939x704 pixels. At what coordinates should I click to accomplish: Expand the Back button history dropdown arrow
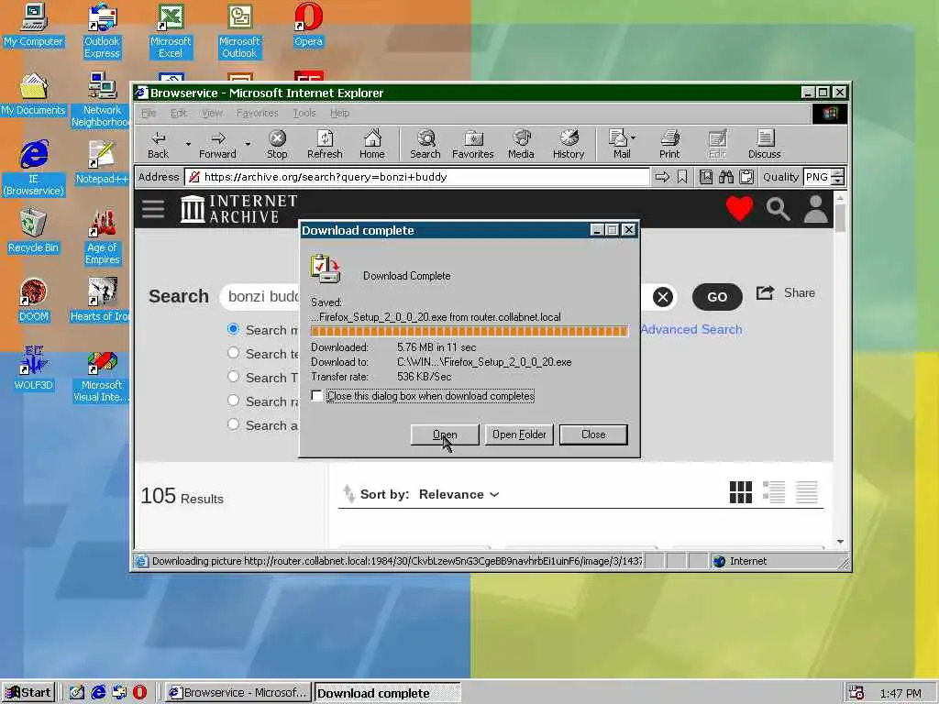coord(188,144)
